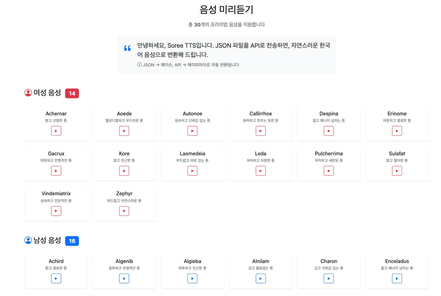Listen to the Despina voice sample
The height and width of the screenshot is (296, 441).
click(x=329, y=131)
